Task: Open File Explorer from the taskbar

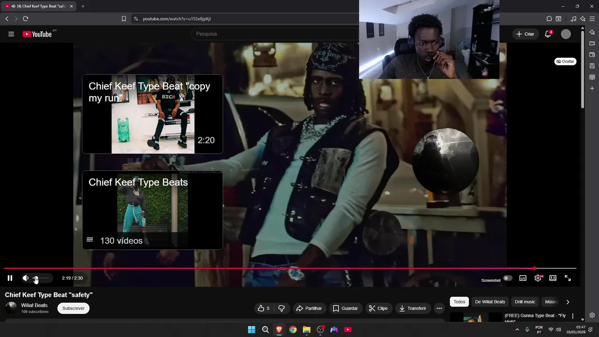Action: pyautogui.click(x=307, y=330)
